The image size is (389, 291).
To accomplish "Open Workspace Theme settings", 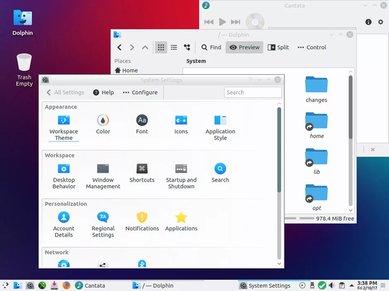I will pyautogui.click(x=63, y=123).
